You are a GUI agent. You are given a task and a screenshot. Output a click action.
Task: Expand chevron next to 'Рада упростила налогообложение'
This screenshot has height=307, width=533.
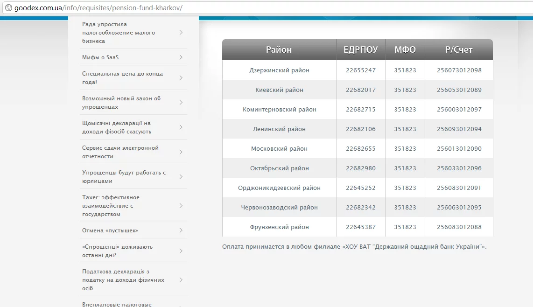click(x=181, y=33)
